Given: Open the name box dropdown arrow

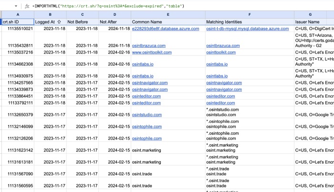Looking at the screenshot, I should pyautogui.click(x=17, y=6).
